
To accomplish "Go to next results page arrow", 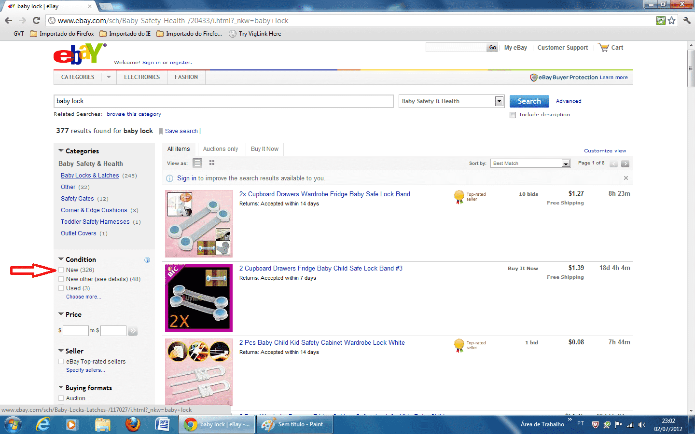I will [x=625, y=163].
